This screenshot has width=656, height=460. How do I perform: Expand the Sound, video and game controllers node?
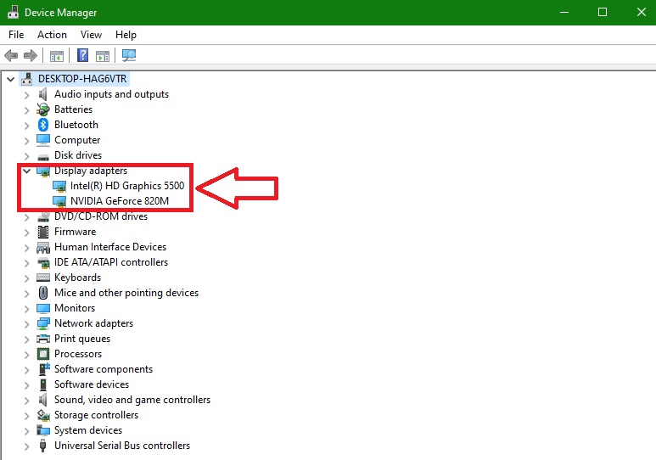click(x=27, y=401)
